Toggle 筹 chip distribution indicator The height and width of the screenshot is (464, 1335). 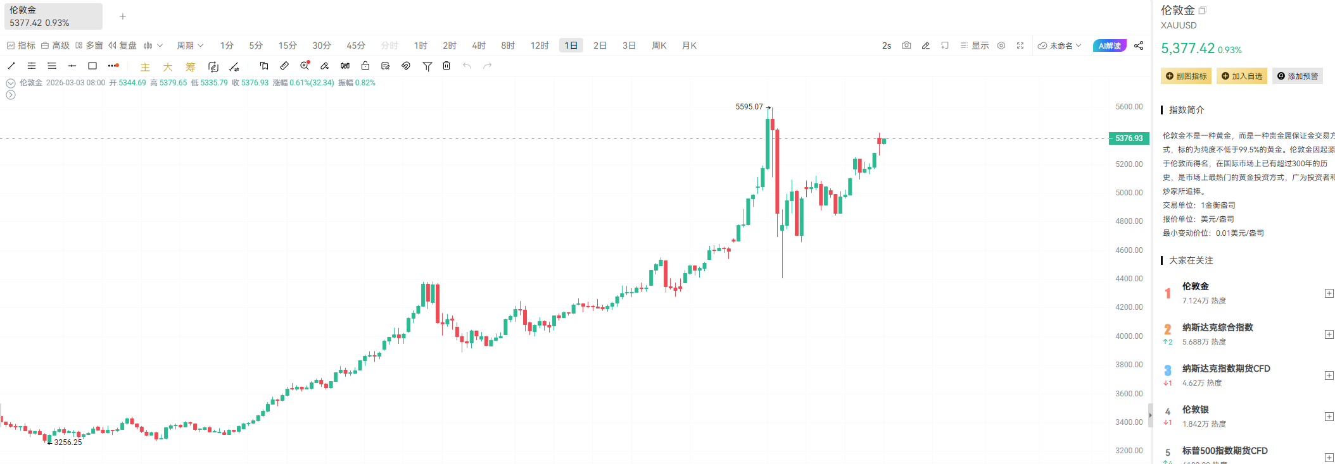coord(191,66)
